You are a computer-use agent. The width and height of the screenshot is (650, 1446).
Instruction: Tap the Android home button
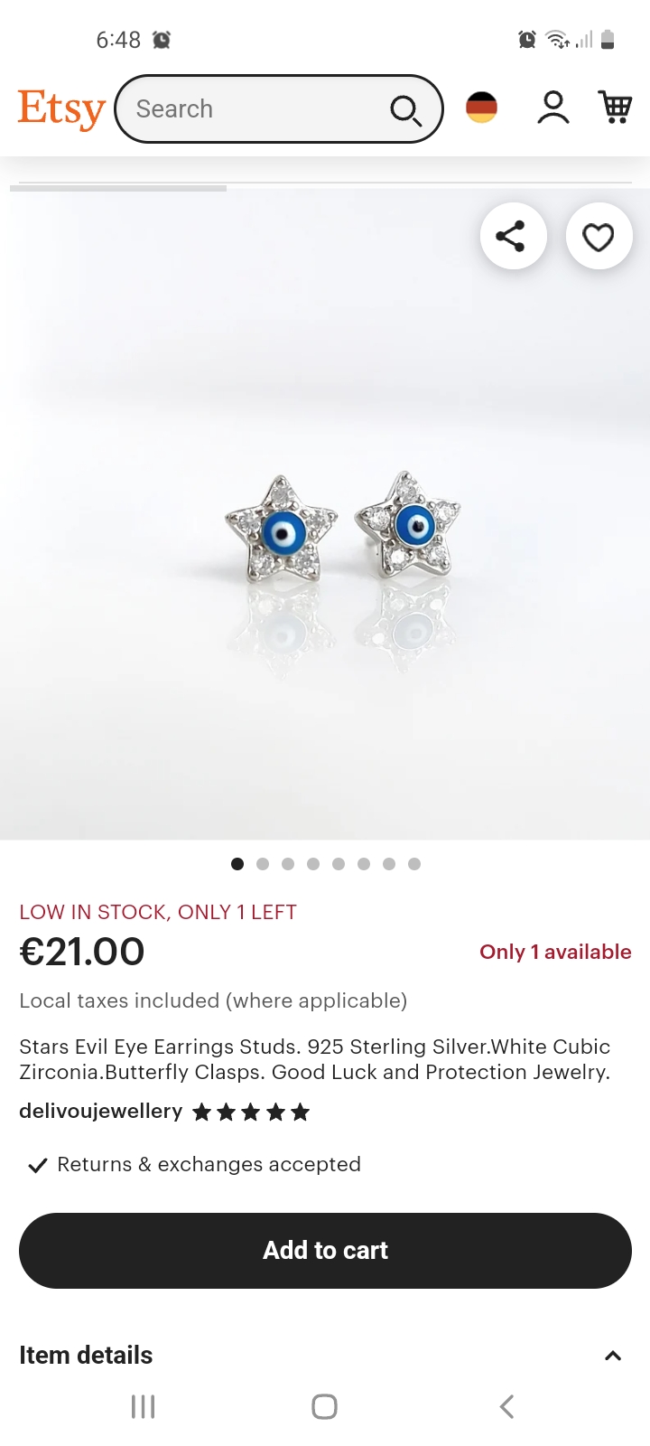[325, 1406]
